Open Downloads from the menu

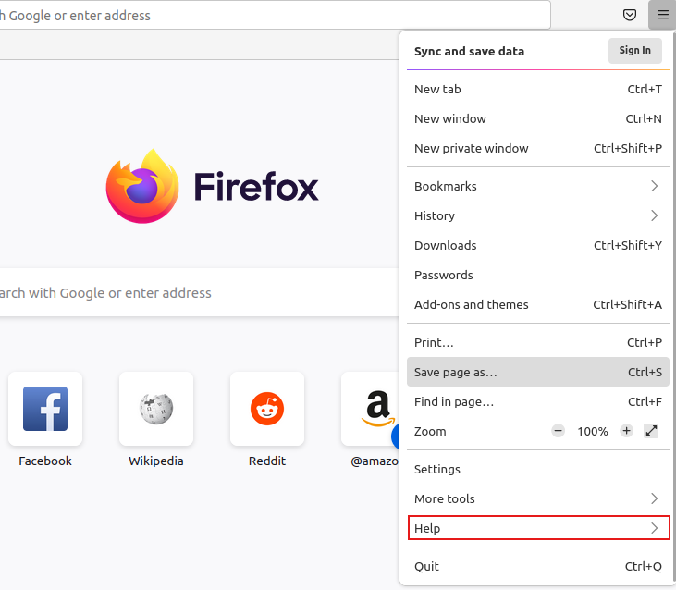point(538,245)
